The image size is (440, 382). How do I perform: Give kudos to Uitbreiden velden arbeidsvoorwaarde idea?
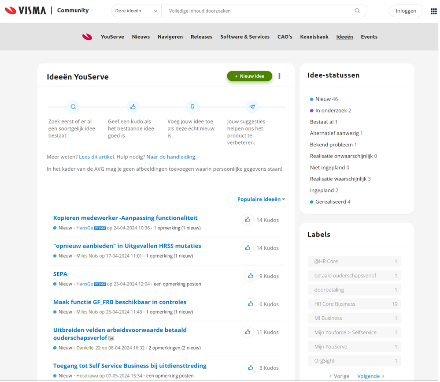tap(248, 332)
